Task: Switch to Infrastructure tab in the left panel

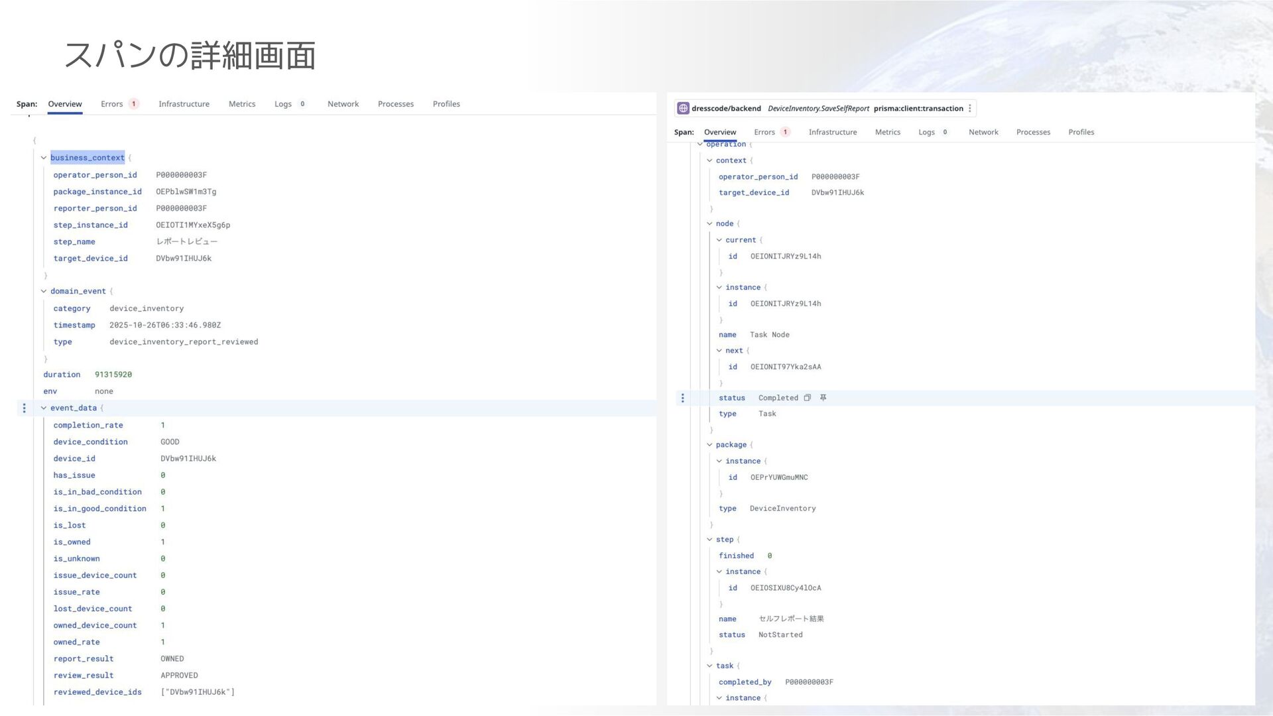Action: [x=184, y=104]
